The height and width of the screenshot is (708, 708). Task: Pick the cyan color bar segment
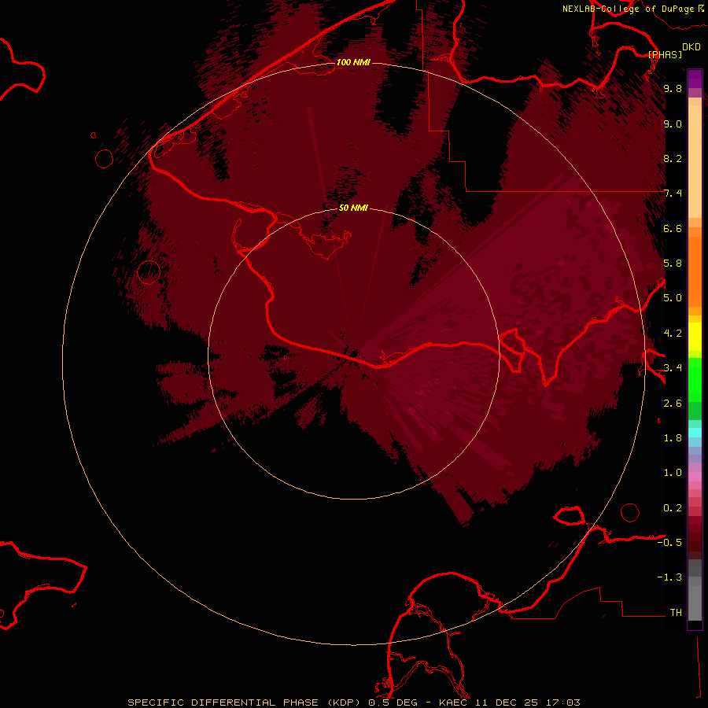pyautogui.click(x=695, y=433)
